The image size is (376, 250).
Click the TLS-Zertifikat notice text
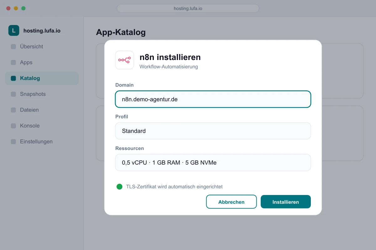click(x=174, y=187)
